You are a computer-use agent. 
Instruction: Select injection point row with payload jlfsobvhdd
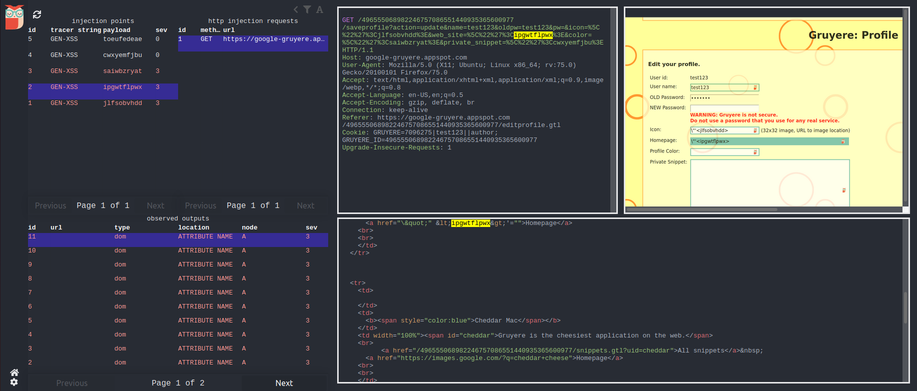103,107
